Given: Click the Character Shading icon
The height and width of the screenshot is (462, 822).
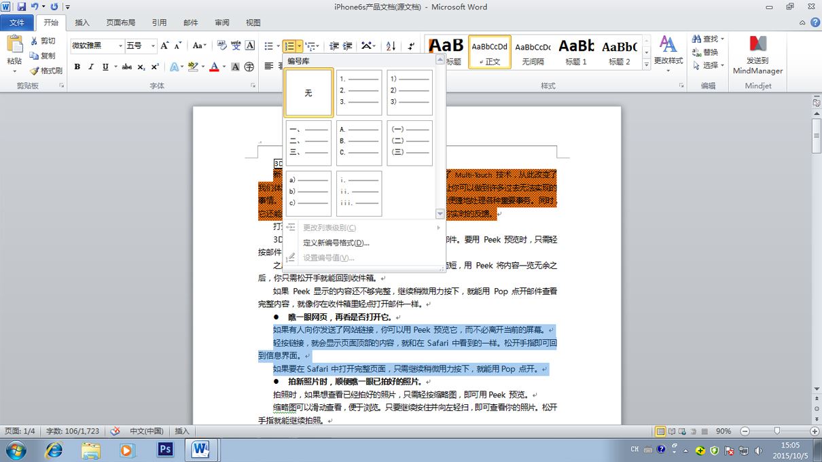Looking at the screenshot, I should point(235,67).
